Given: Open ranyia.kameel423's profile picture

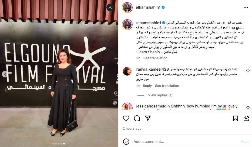Looking at the screenshot, I should [x=127, y=71].
